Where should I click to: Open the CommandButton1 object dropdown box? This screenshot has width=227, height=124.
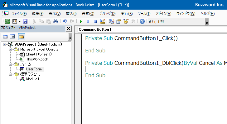[152, 29]
